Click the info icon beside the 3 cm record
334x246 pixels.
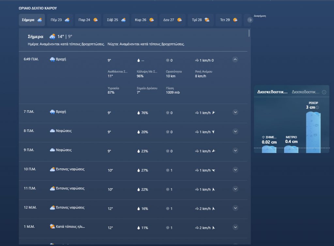coord(317,107)
